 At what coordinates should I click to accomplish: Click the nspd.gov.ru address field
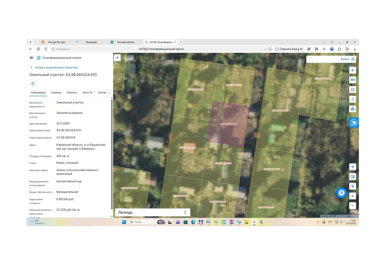tap(63, 49)
